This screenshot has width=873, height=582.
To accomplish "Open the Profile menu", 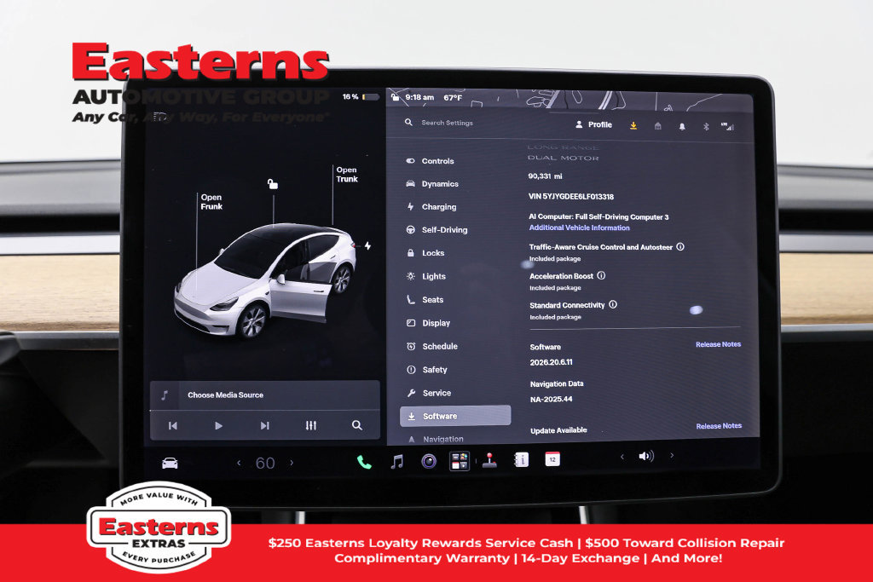I will [593, 124].
